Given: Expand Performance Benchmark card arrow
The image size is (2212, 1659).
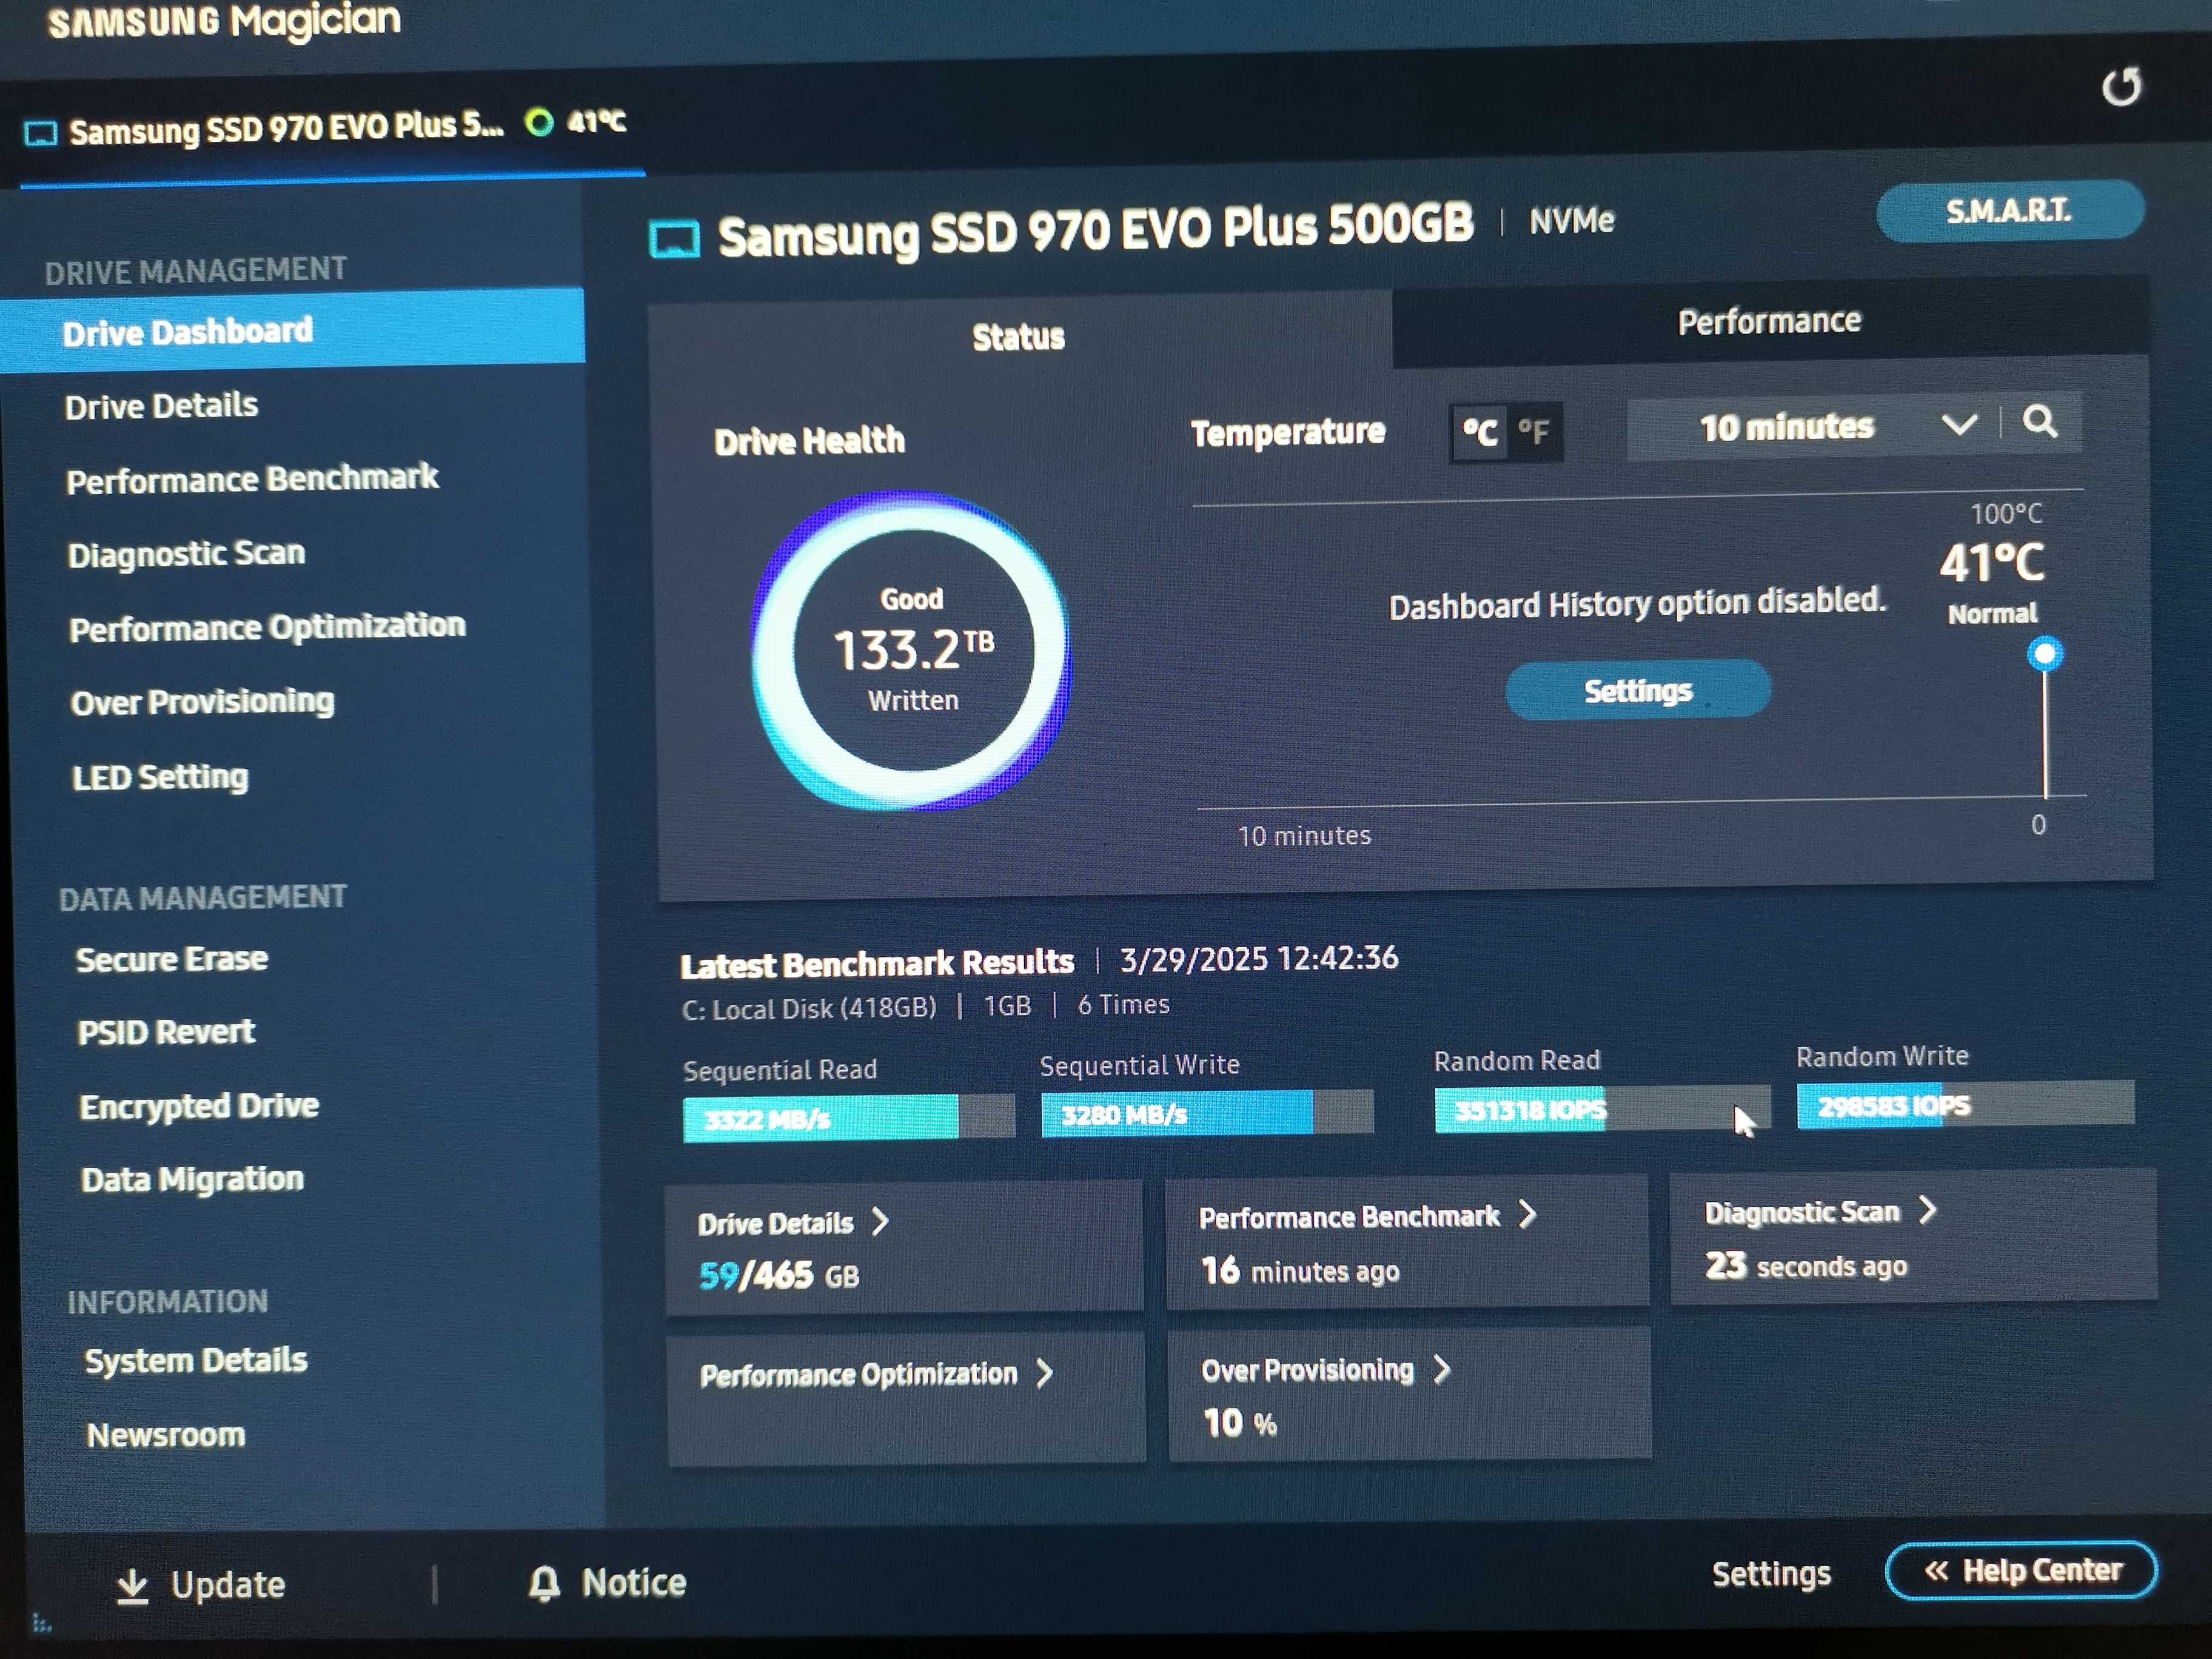Looking at the screenshot, I should pyautogui.click(x=1527, y=1214).
